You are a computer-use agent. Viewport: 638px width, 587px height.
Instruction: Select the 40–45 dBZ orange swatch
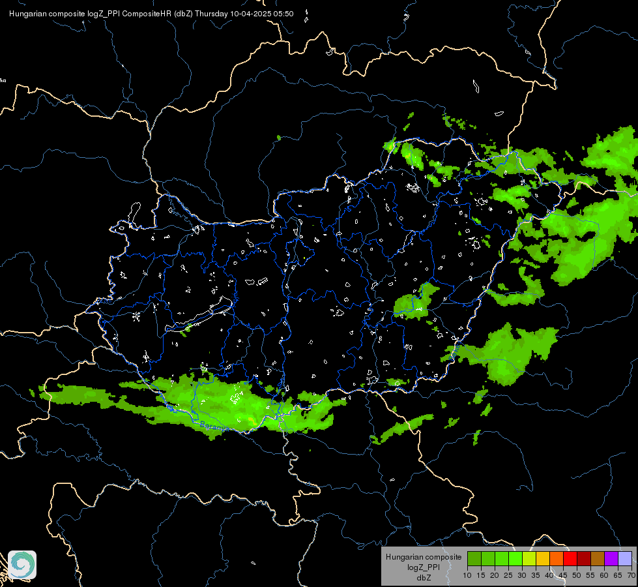pos(557,558)
